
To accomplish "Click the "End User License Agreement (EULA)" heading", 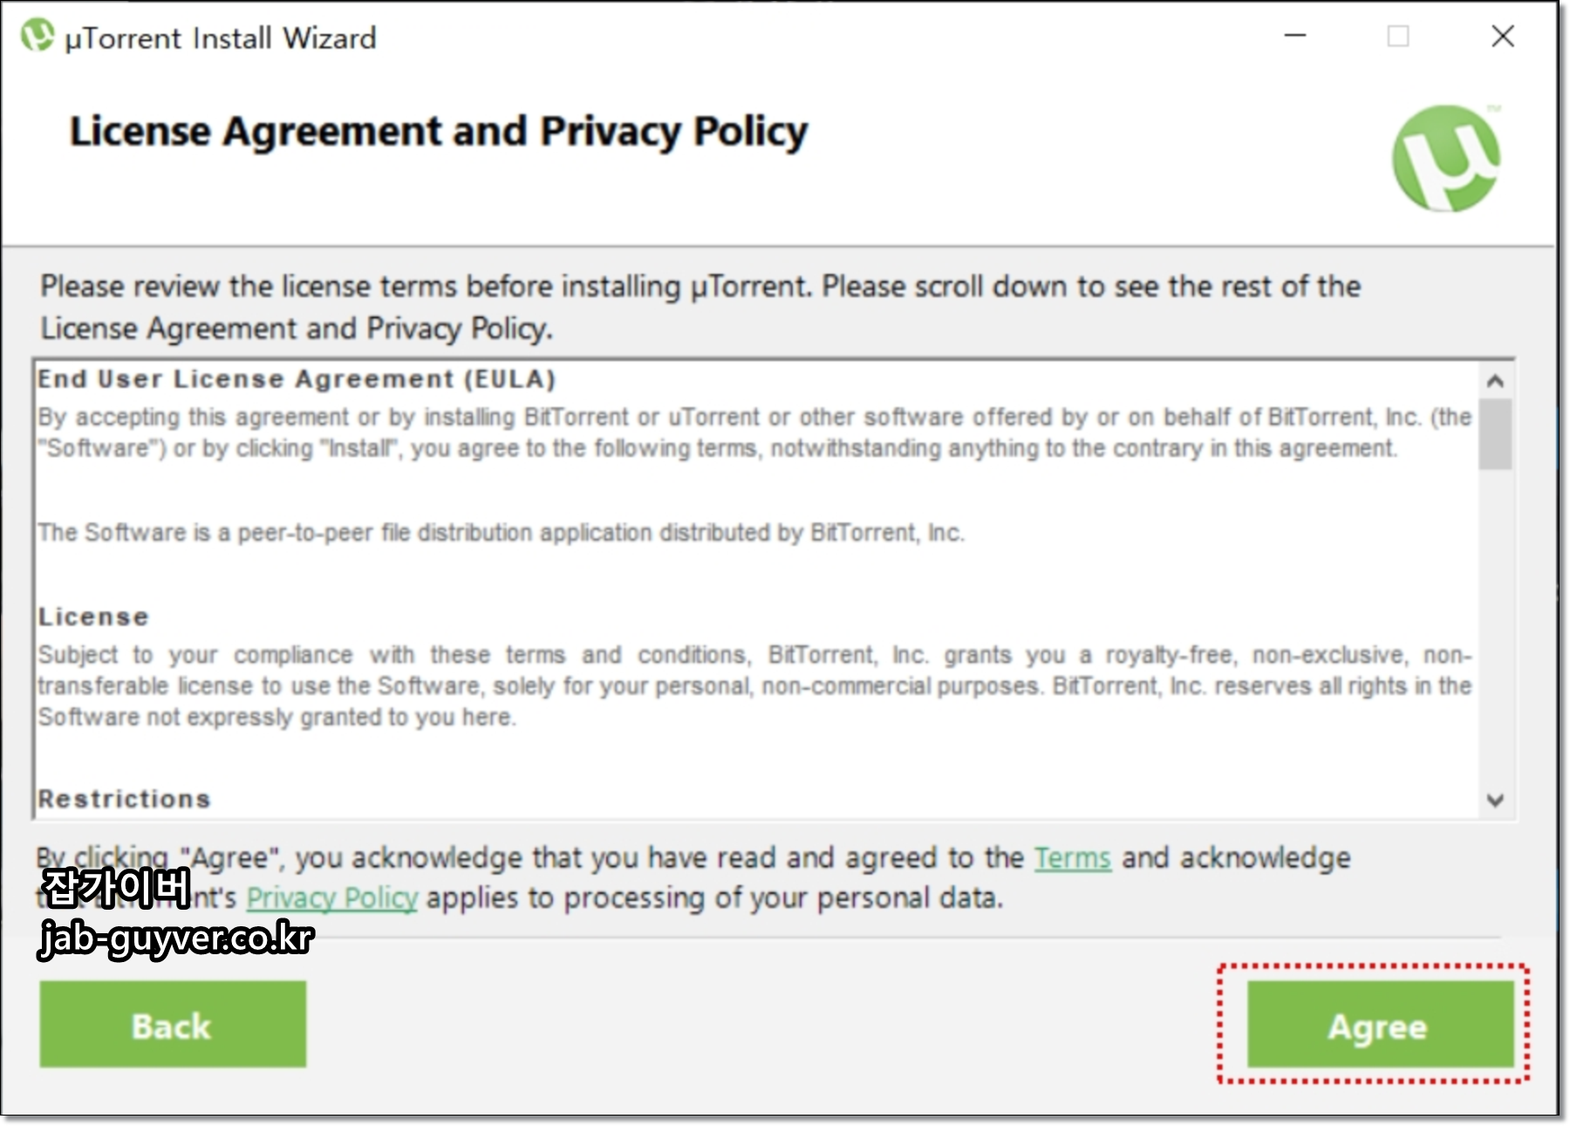I will [x=297, y=379].
